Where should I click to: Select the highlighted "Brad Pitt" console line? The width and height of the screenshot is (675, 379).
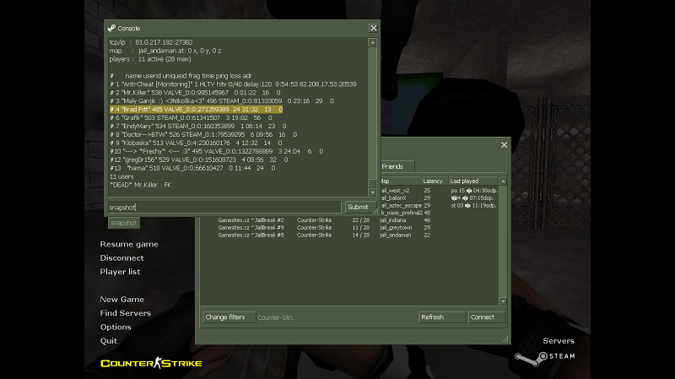click(196, 110)
